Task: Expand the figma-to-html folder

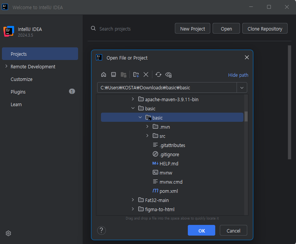Action: (x=133, y=209)
